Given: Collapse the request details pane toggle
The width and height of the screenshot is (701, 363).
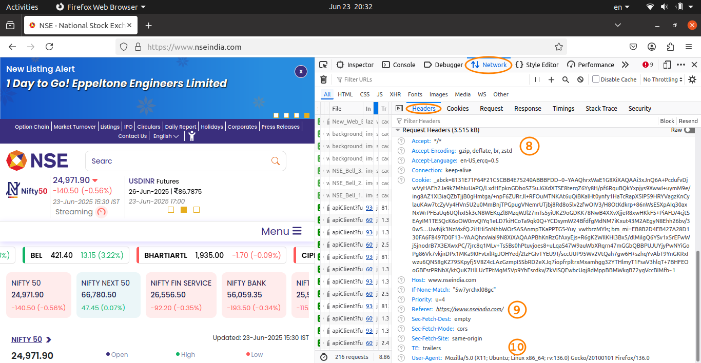Looking at the screenshot, I should (x=399, y=108).
